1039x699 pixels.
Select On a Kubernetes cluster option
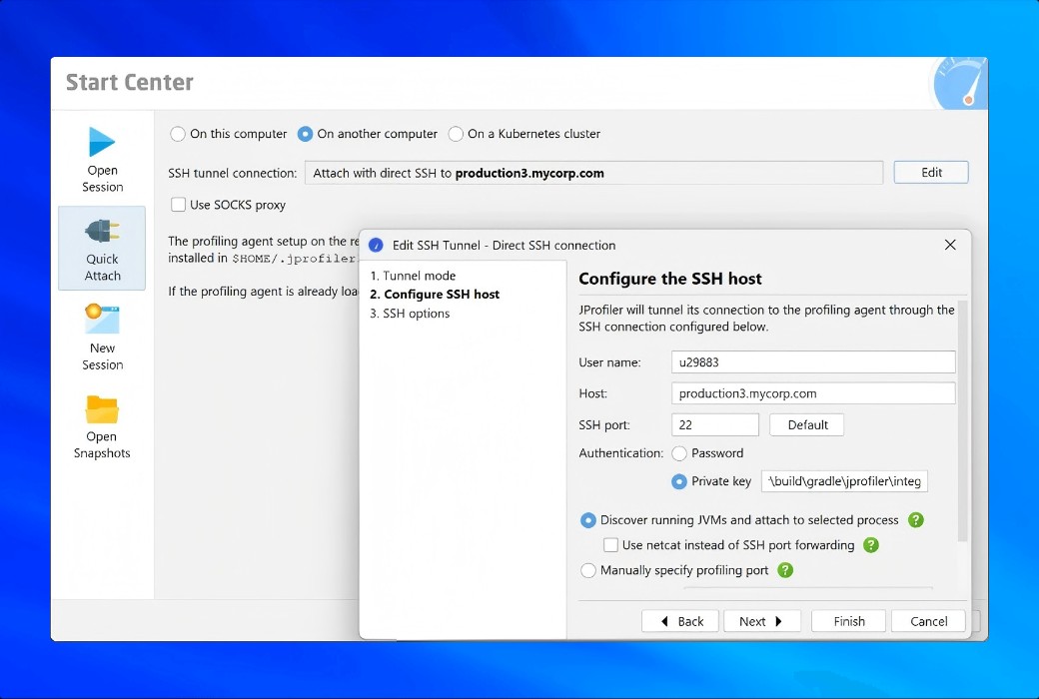pos(524,134)
